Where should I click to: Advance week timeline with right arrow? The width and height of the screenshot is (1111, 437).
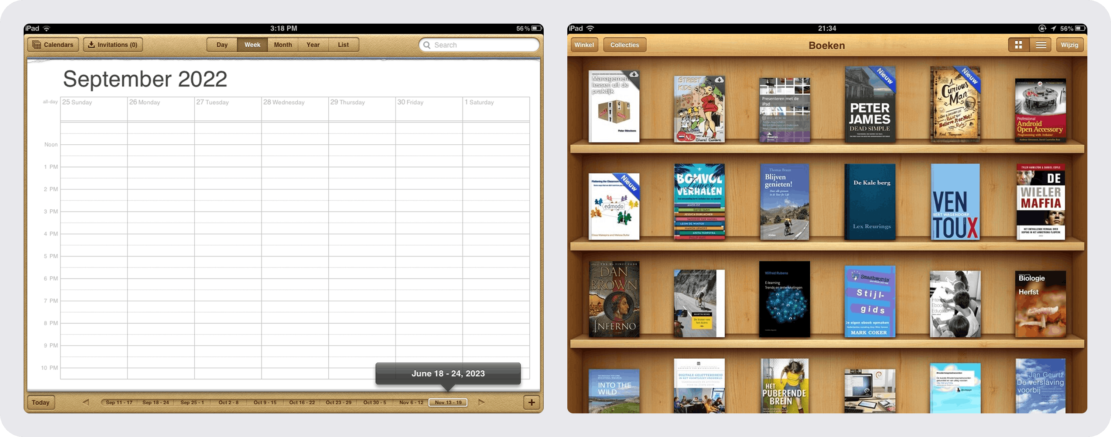pos(481,402)
